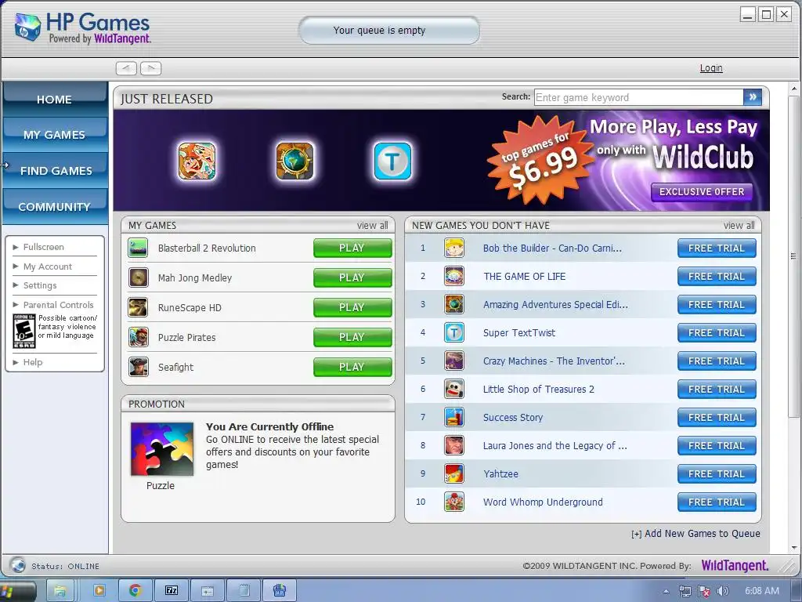
Task: Start free trial of Yahtzee
Action: pos(717,473)
